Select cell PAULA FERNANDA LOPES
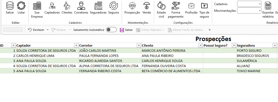The width and height of the screenshot is (278, 102). pyautogui.click(x=110, y=56)
